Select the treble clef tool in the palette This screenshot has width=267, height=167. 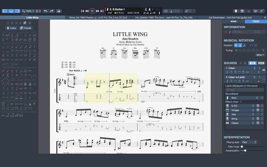(x=3, y=35)
